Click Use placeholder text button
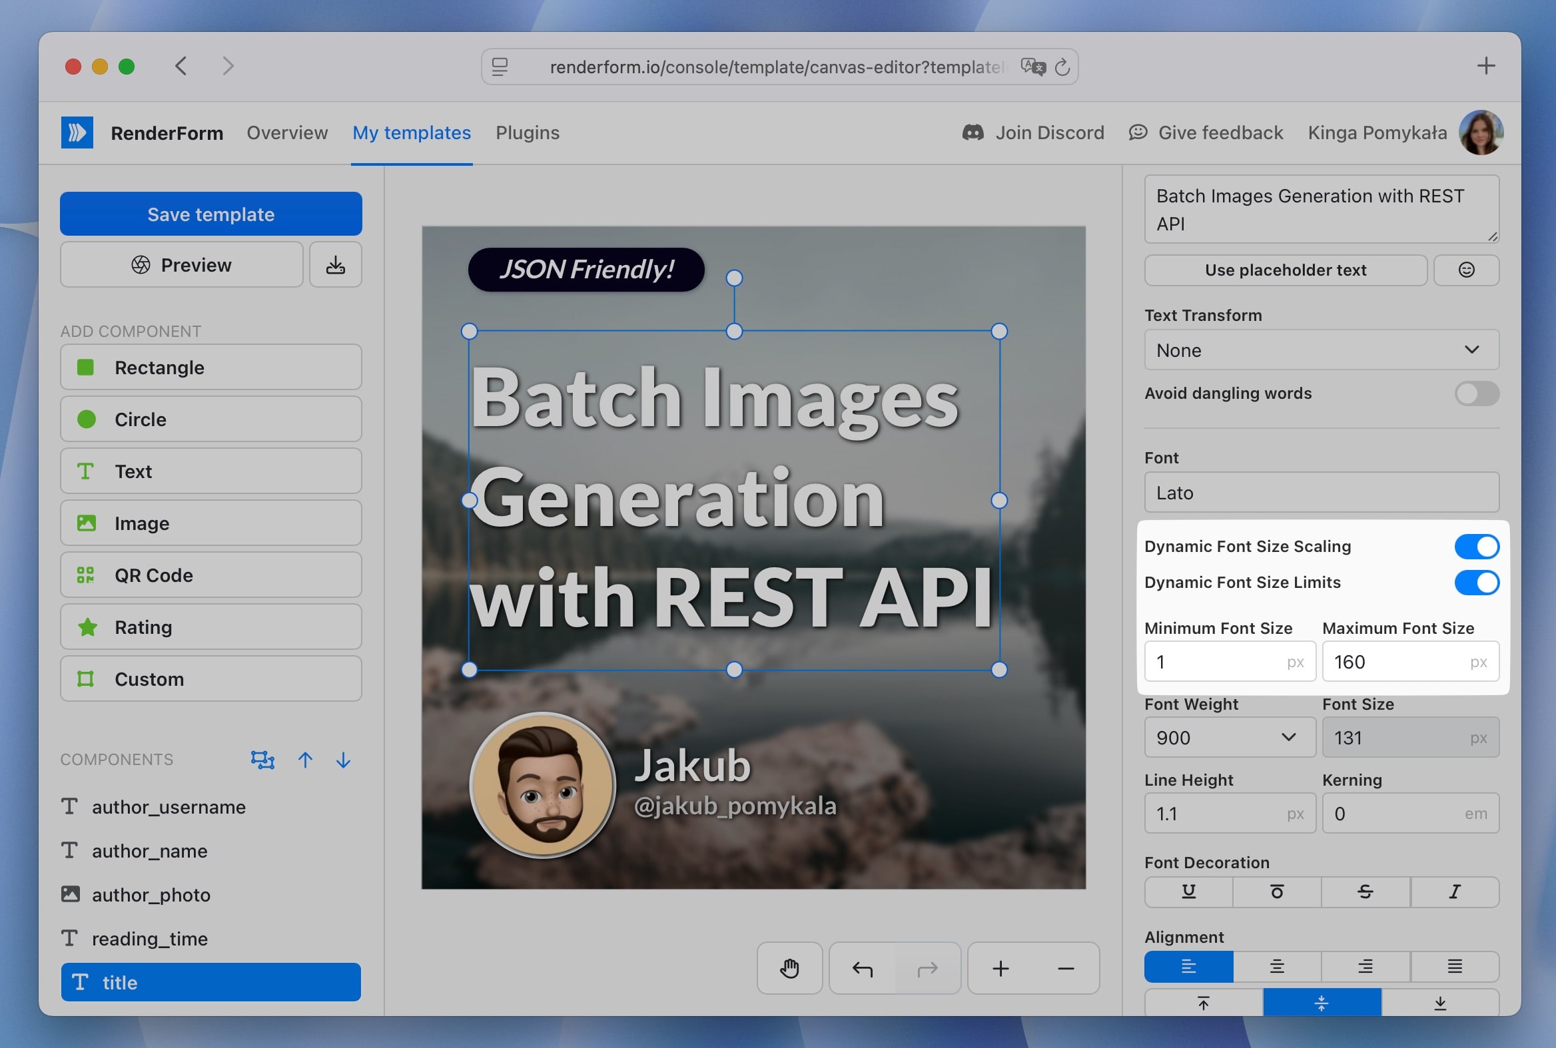Viewport: 1556px width, 1048px height. point(1285,270)
